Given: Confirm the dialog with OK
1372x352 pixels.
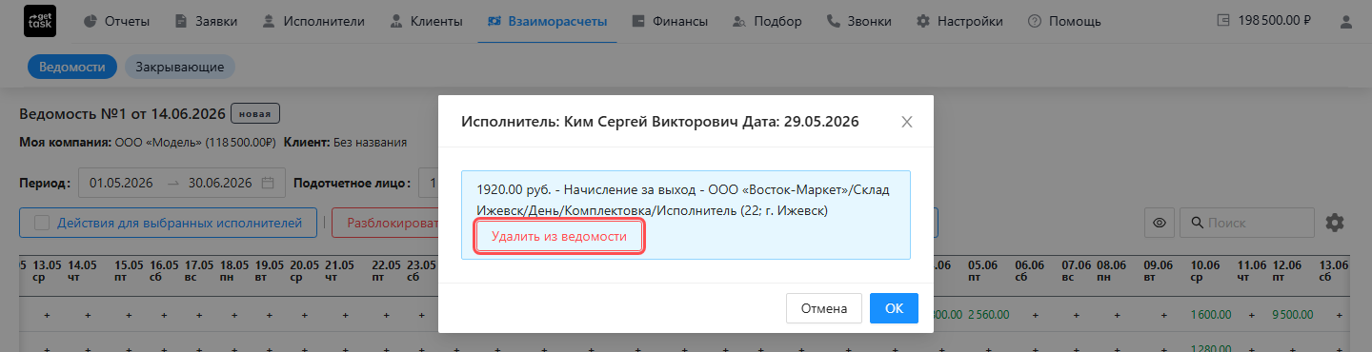Looking at the screenshot, I should tap(894, 308).
